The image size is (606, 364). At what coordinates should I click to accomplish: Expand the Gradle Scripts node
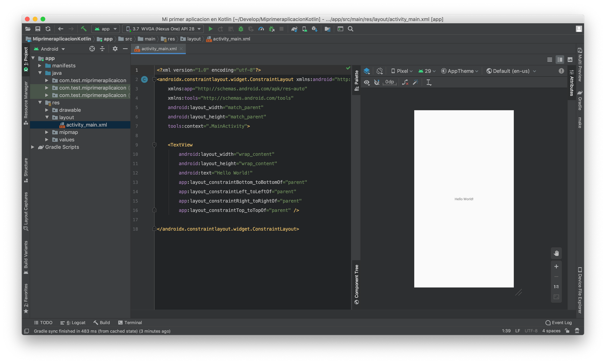click(x=33, y=147)
